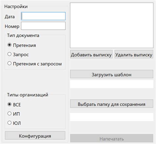This screenshot has width=156, height=144.
Task: Click the Добавить выписку button
Action: 91,54
